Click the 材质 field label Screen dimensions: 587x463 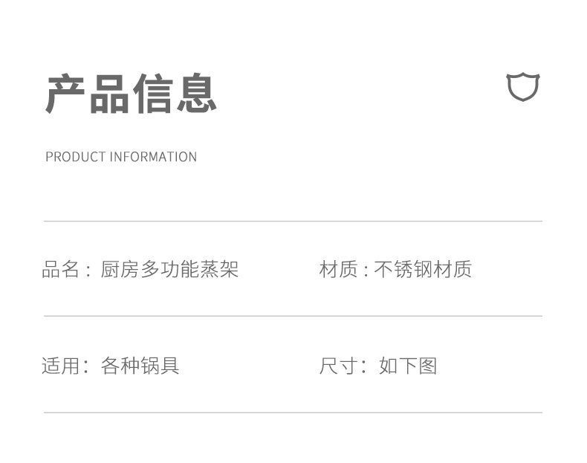(x=338, y=269)
